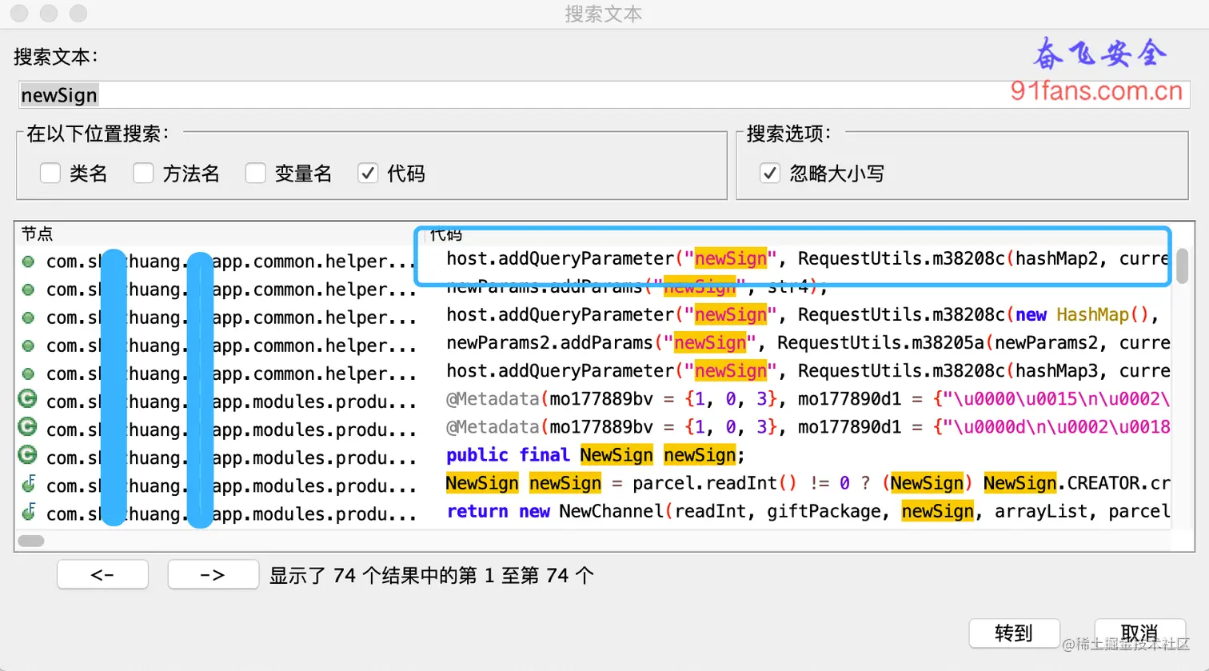This screenshot has width=1209, height=671.
Task: Enable the 类名 (class name) search checkbox
Action: pos(50,173)
